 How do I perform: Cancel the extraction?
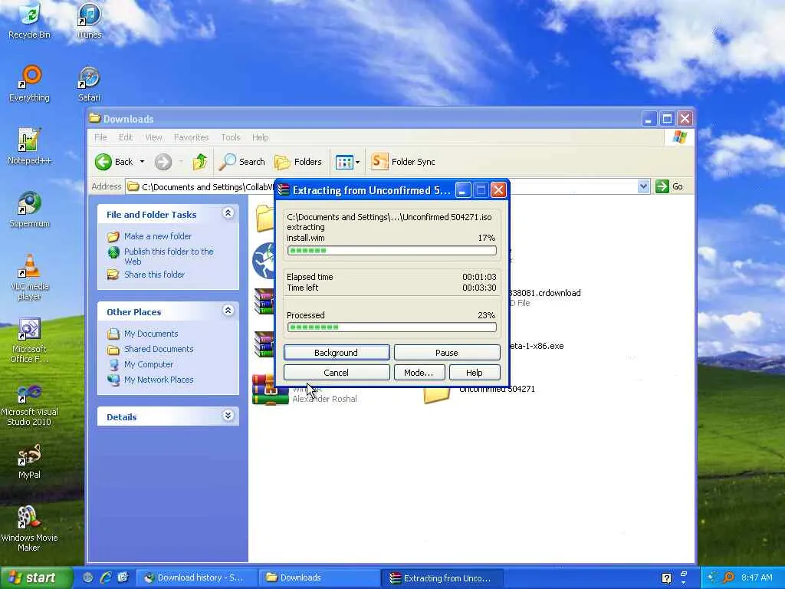click(x=337, y=373)
